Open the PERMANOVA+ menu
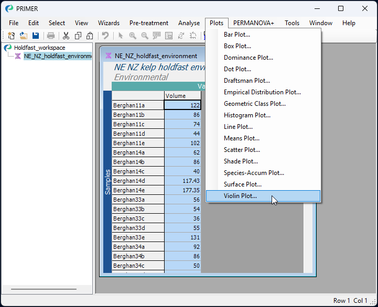 [254, 23]
